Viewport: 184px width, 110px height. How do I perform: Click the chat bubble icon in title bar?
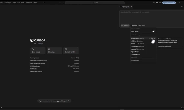pyautogui.click(x=157, y=2)
